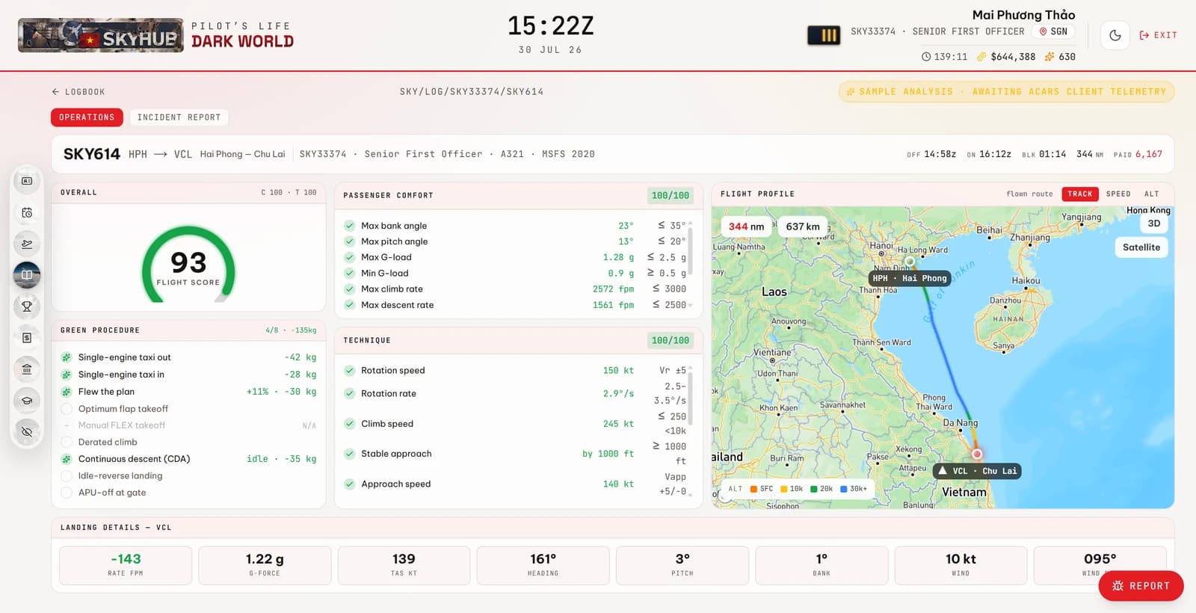The width and height of the screenshot is (1196, 613).
Task: Click the 3D map button
Action: point(1154,224)
